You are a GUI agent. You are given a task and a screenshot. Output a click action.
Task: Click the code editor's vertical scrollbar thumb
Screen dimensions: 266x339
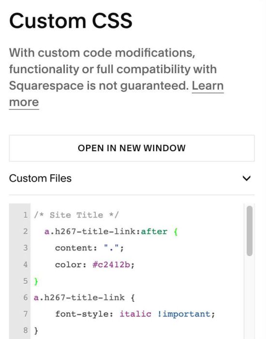click(x=250, y=231)
